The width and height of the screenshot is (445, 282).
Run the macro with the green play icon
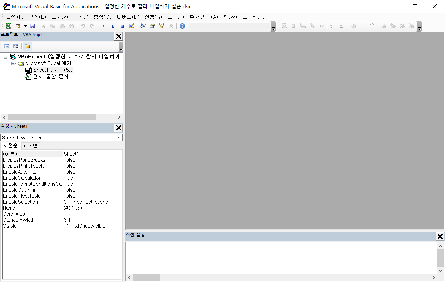[x=103, y=26]
